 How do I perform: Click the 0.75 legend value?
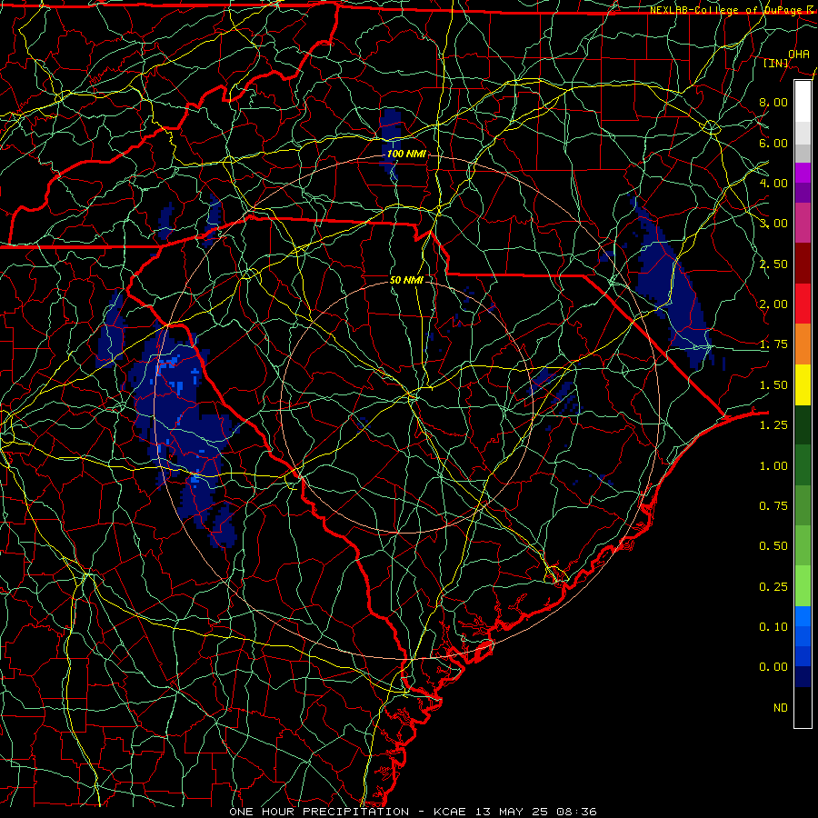pyautogui.click(x=773, y=506)
